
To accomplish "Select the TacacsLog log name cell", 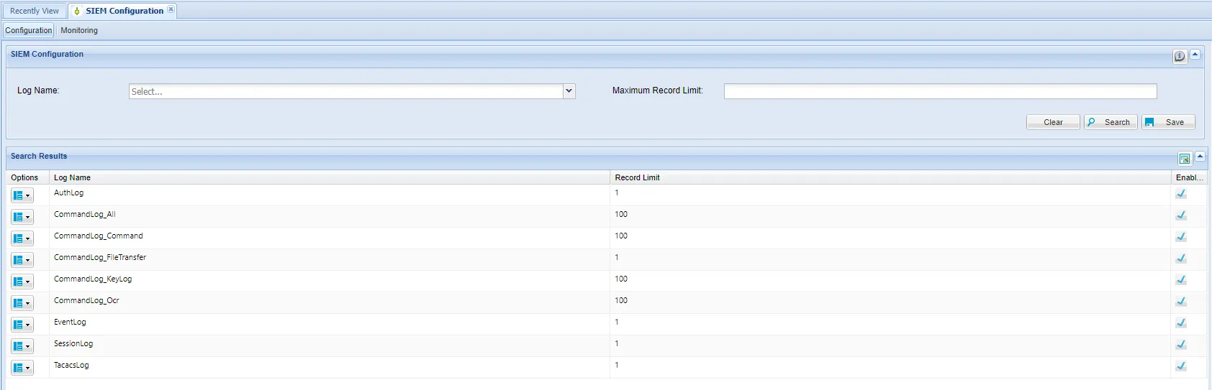I will [x=329, y=367].
